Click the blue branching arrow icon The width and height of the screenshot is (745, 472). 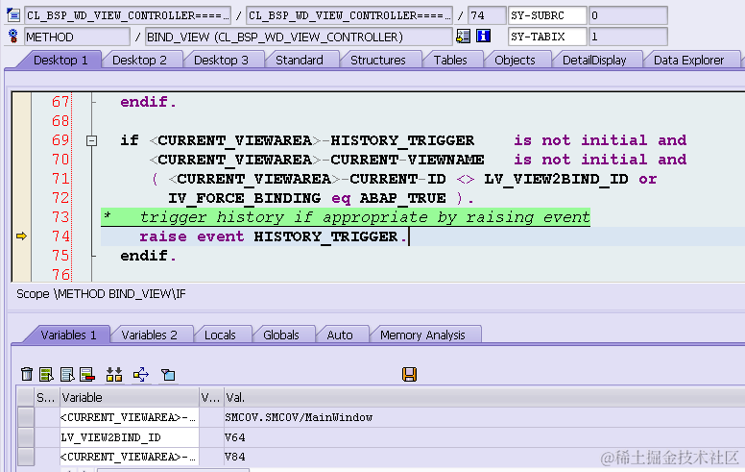pyautogui.click(x=141, y=375)
